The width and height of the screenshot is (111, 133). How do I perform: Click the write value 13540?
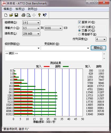pos(89,92)
